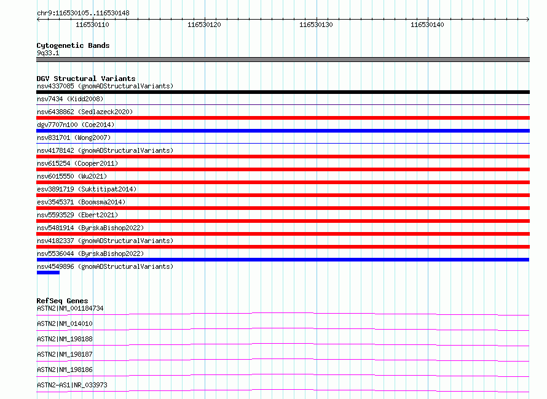Screen dimensions: 547x399
Task: Click the blue bar under dgv7707n100
Action: 283,131
